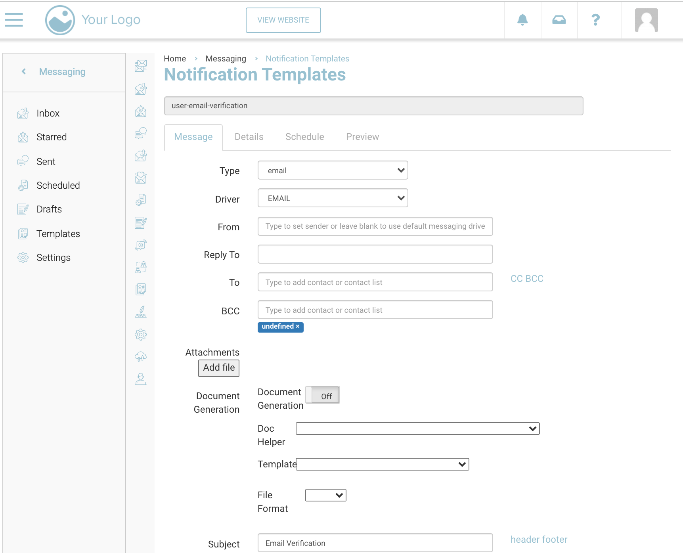Screen dimensions: 683x553
Task: Open the inbox tray icon
Action: pos(559,20)
